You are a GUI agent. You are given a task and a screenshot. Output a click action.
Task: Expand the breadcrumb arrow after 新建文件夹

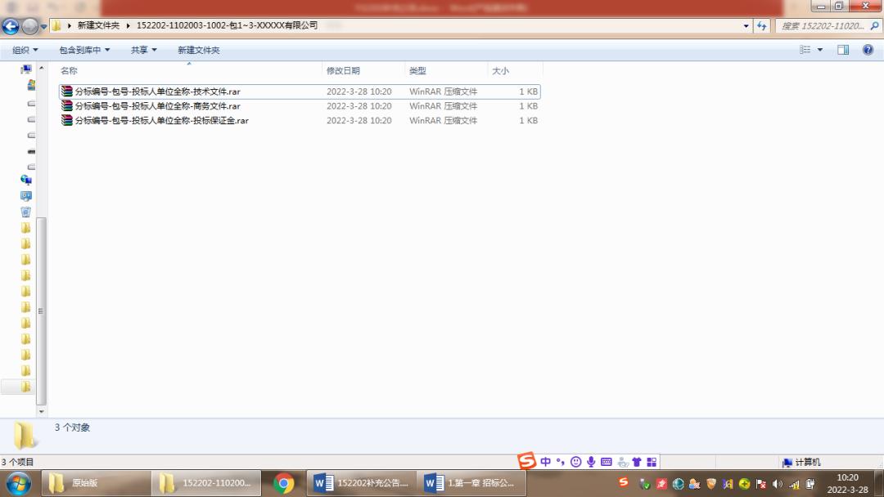pos(128,26)
